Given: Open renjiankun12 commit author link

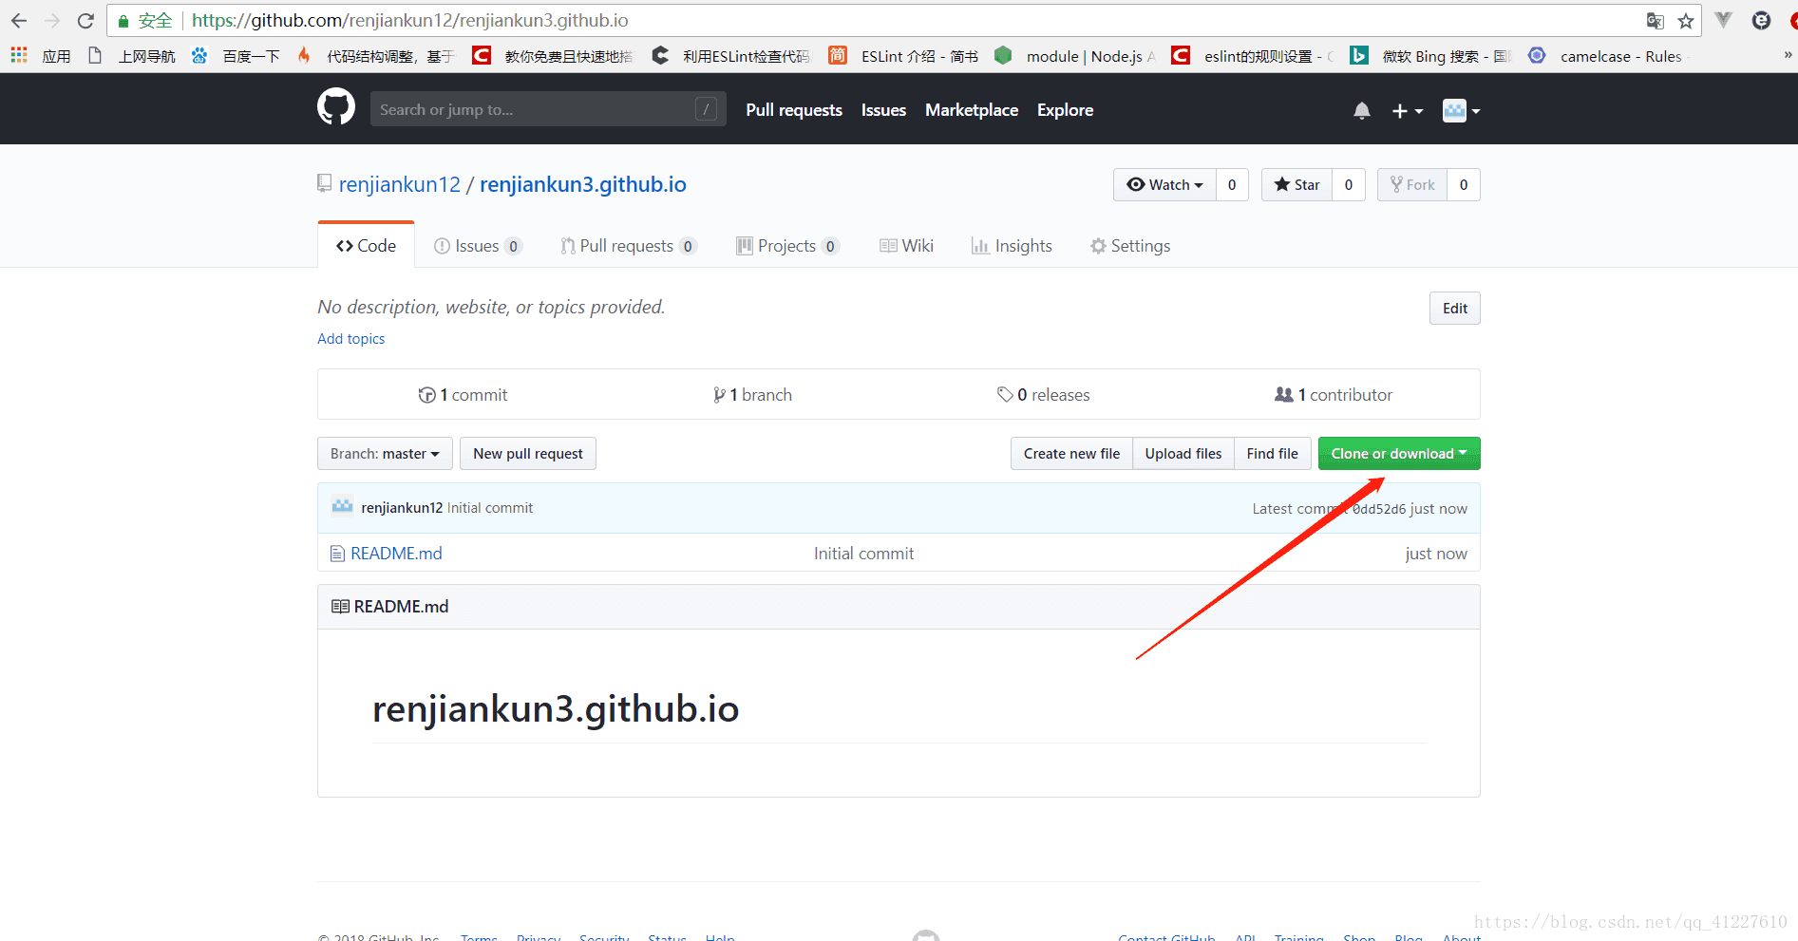Looking at the screenshot, I should (x=402, y=508).
